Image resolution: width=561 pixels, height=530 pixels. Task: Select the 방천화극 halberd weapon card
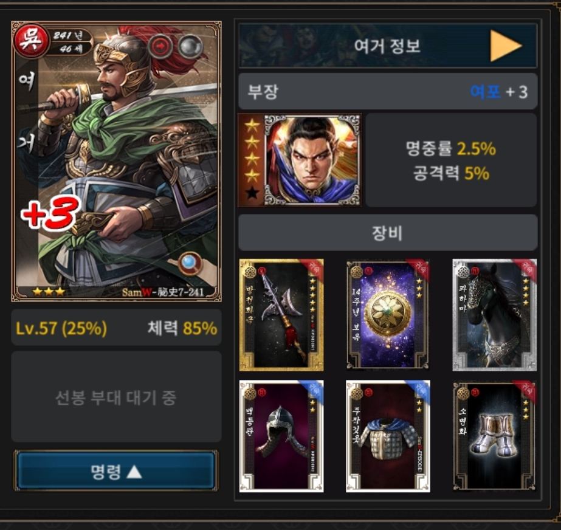click(x=281, y=315)
